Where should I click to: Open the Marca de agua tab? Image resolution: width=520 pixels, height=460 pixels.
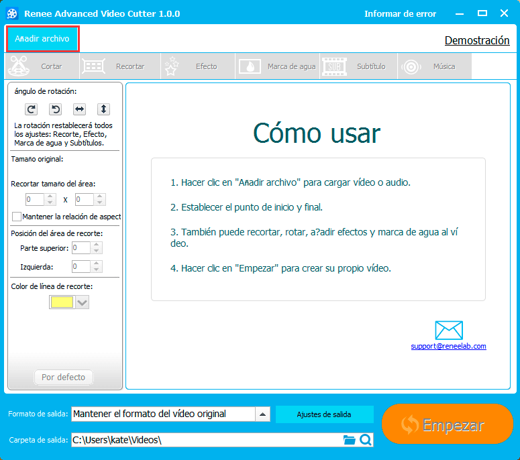point(277,66)
